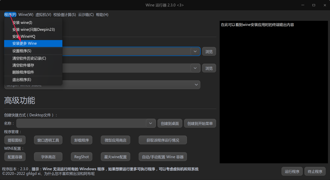Click the 终止程序 button
This screenshot has height=180, width=330.
(x=315, y=171)
